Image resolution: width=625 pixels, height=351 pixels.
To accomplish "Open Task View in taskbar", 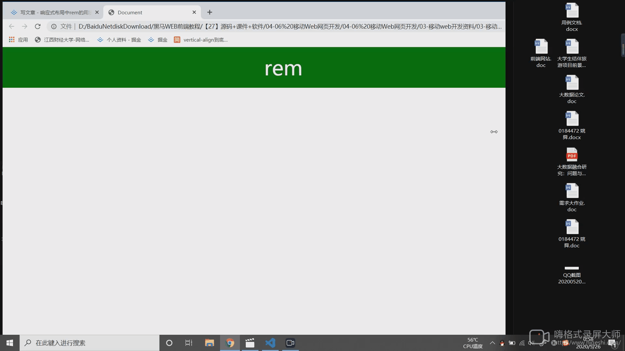I will point(189,343).
